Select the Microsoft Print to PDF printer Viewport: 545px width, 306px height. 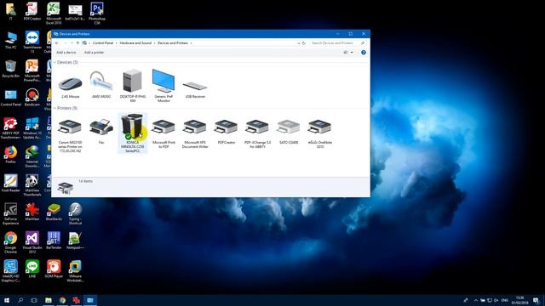(x=163, y=133)
